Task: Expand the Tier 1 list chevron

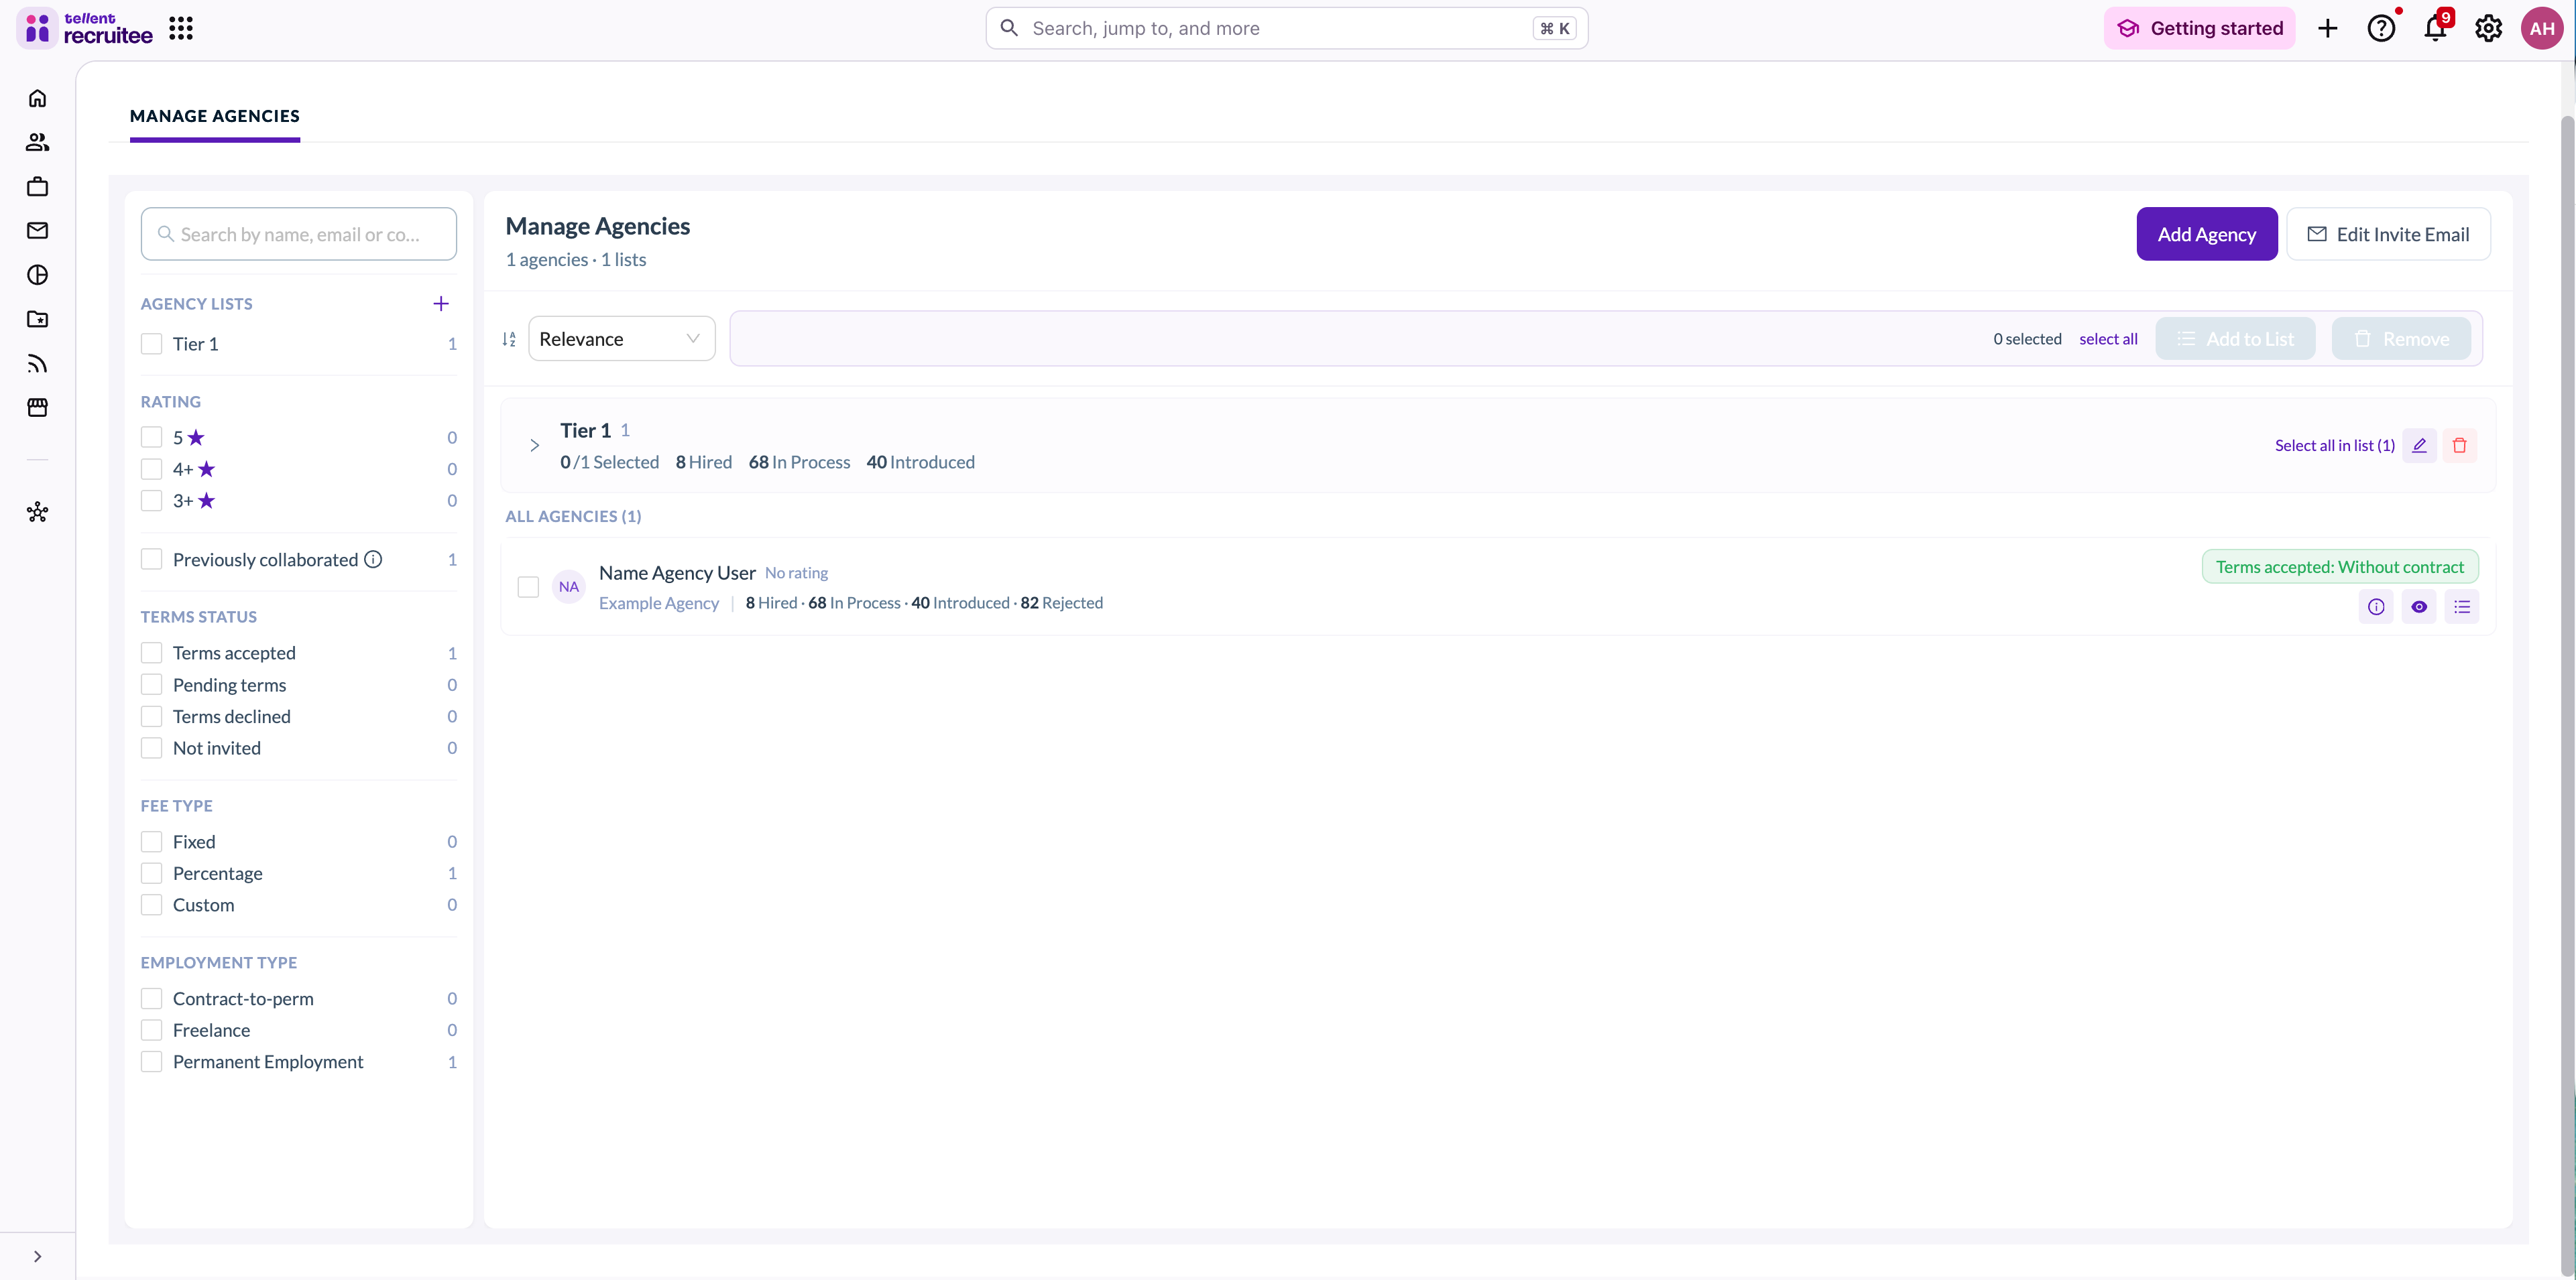Action: [534, 446]
